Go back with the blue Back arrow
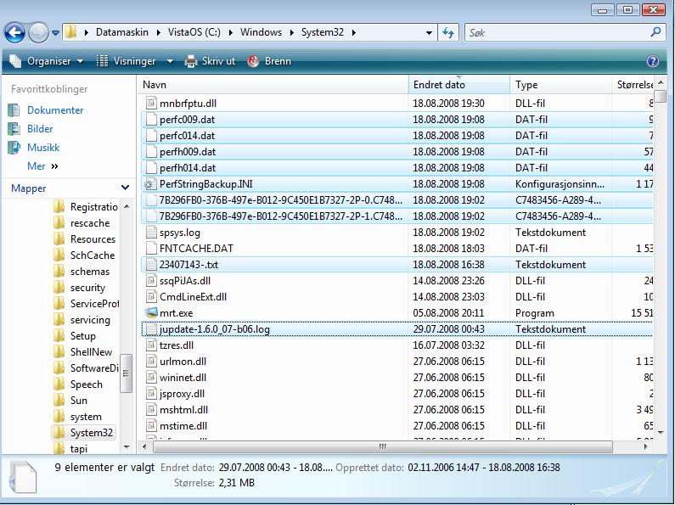This screenshot has height=505, width=675. point(14,33)
